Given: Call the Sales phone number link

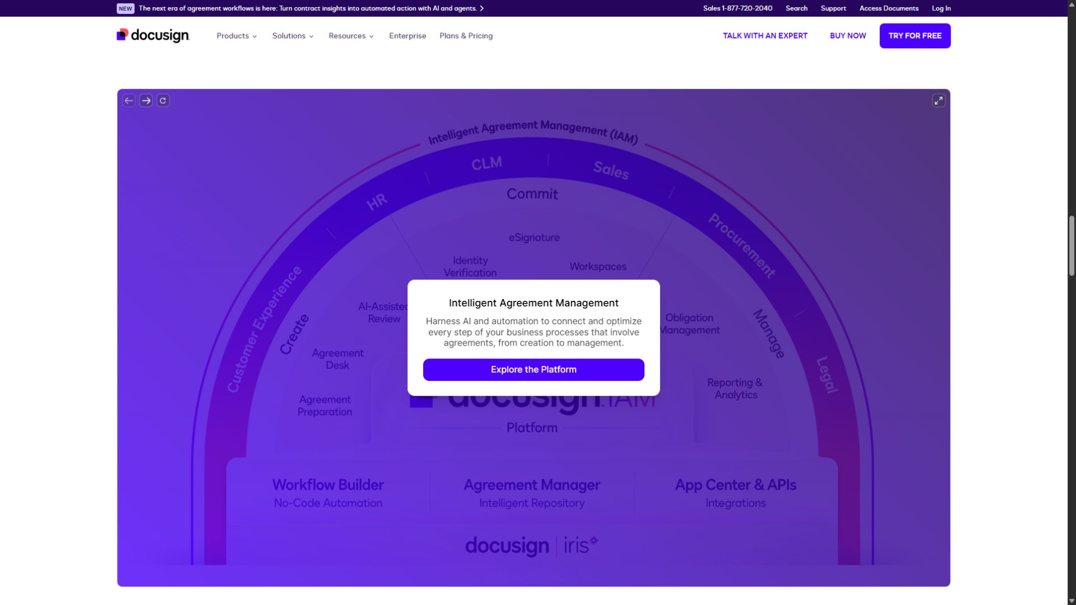Looking at the screenshot, I should point(738,8).
